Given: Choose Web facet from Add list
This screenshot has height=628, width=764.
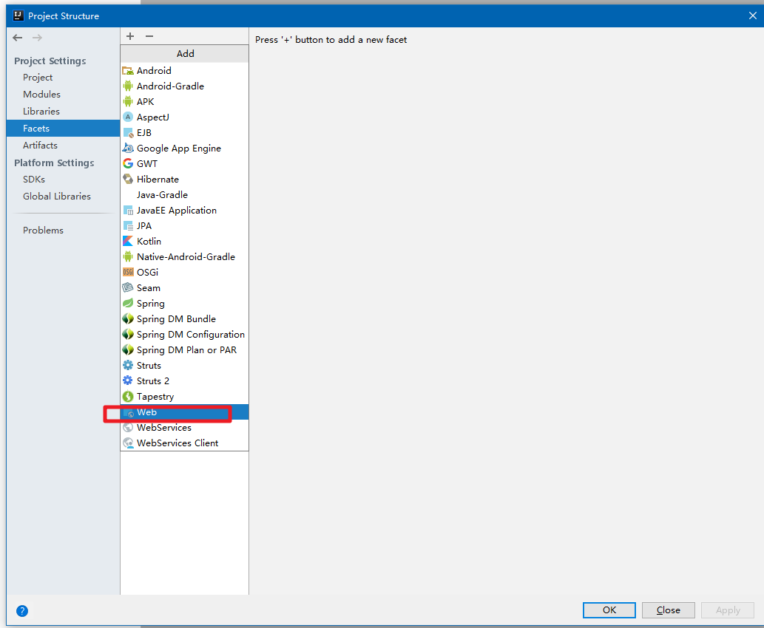Looking at the screenshot, I should click(185, 412).
